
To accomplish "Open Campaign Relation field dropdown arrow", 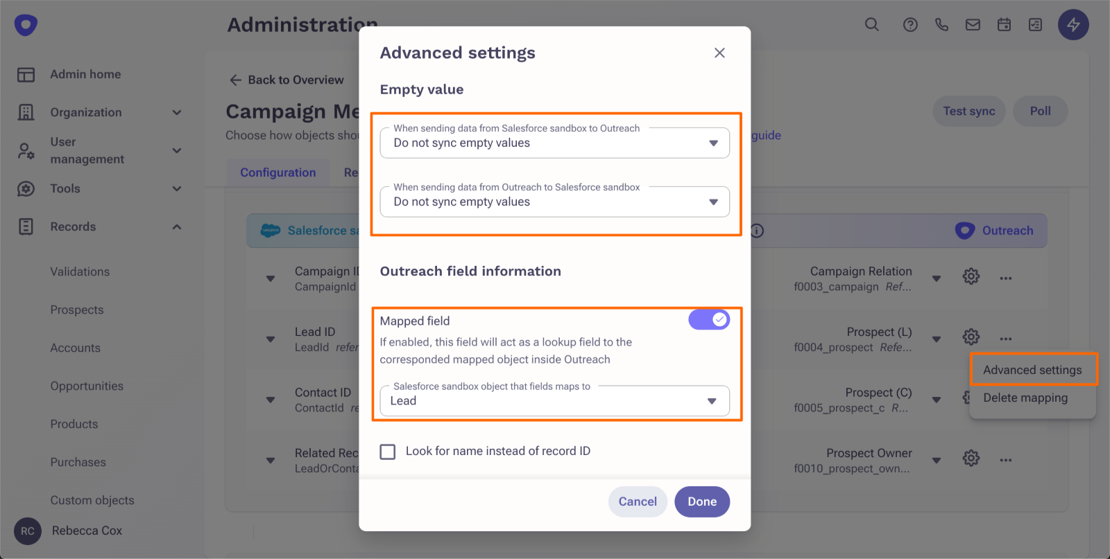I will pos(937,278).
